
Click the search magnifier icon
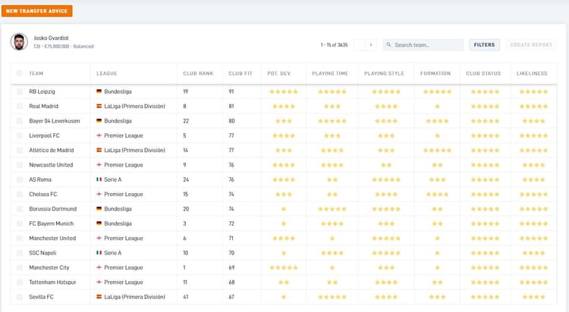pyautogui.click(x=389, y=45)
